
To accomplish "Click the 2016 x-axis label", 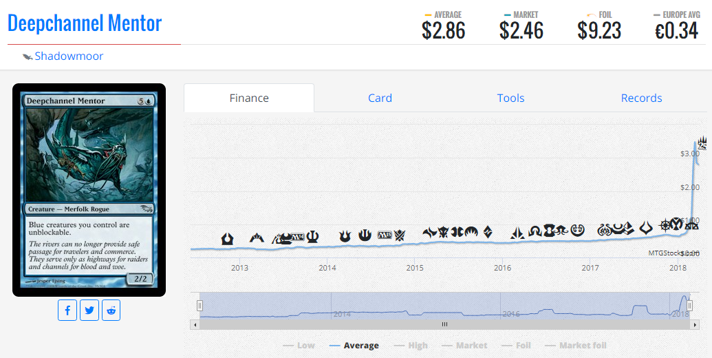I will tap(502, 268).
